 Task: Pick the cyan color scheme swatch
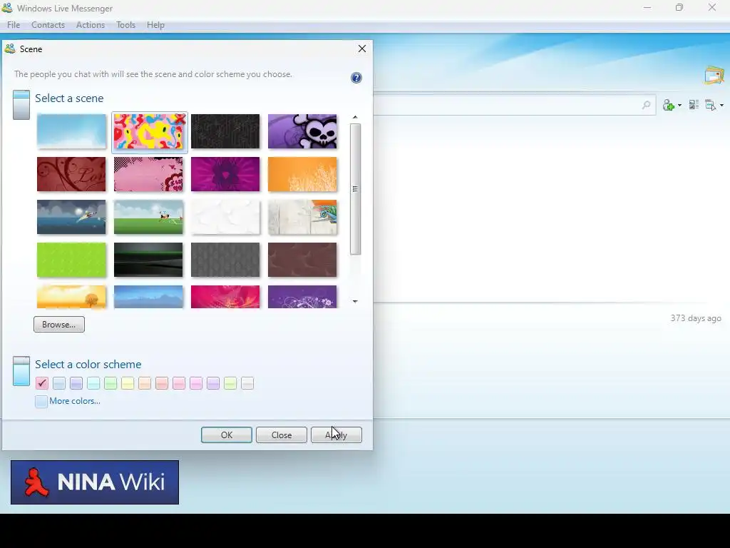tap(93, 383)
